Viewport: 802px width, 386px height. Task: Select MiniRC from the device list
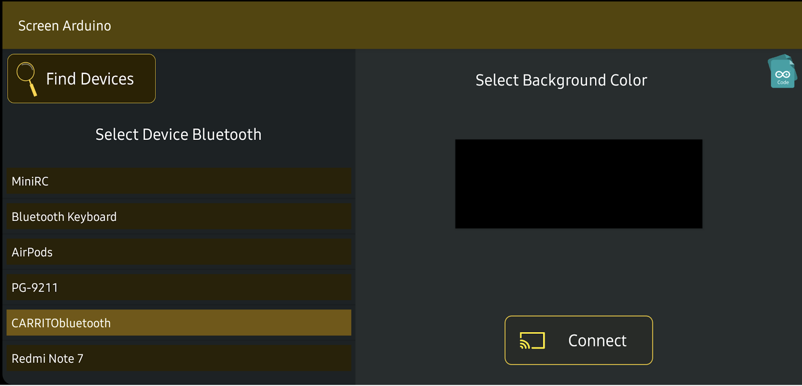[179, 181]
